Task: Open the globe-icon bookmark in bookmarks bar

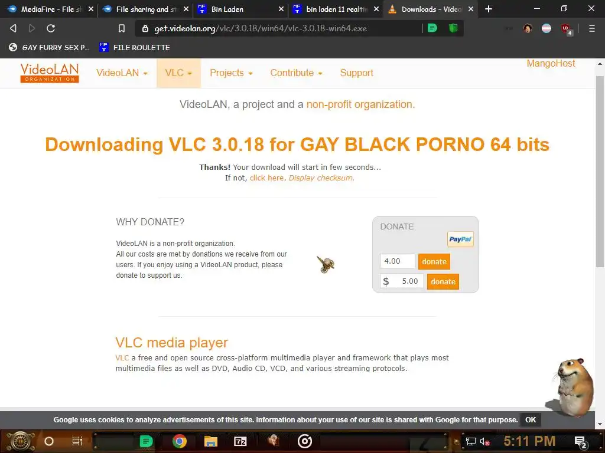Action: coord(49,47)
